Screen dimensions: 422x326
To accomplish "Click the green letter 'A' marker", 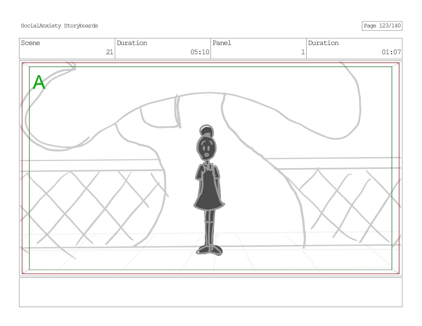I will [39, 82].
